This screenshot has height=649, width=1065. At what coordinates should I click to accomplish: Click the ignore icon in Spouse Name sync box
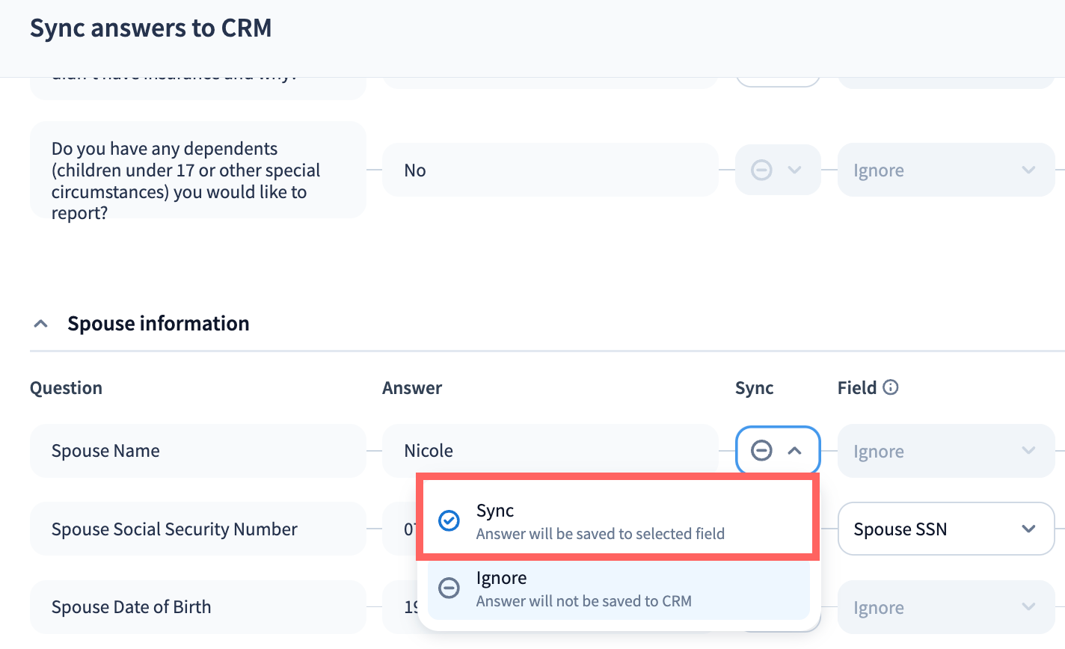(x=761, y=451)
